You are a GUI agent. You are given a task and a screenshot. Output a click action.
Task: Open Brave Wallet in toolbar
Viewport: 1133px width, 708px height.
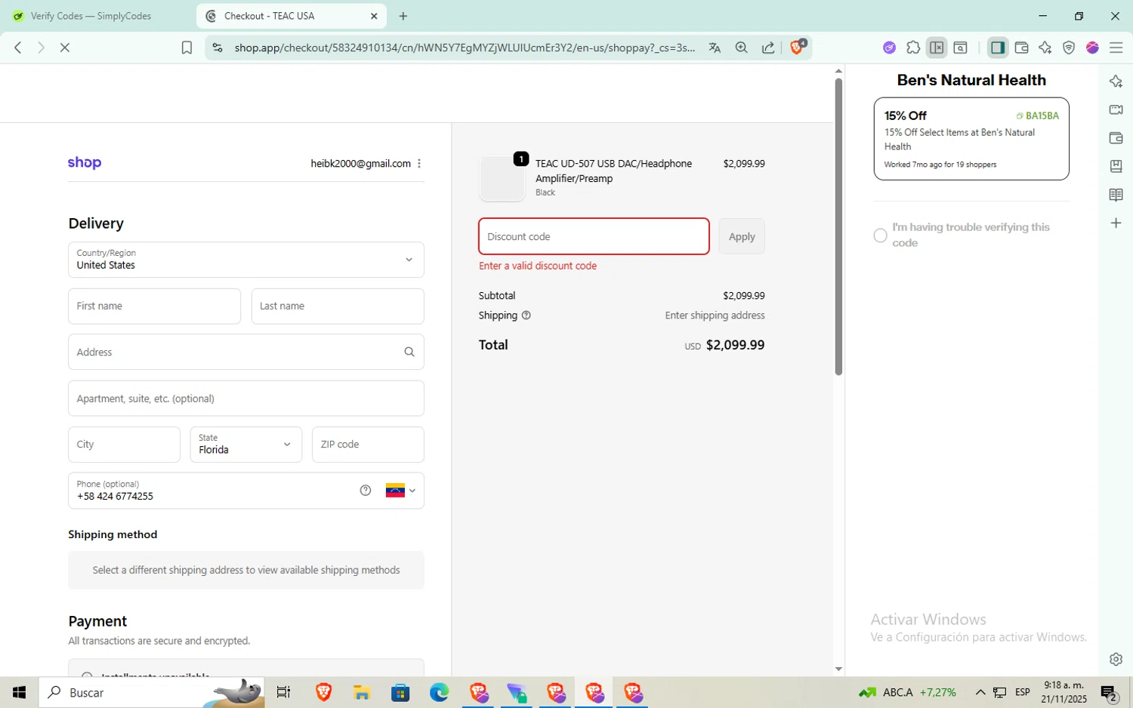click(x=1022, y=48)
